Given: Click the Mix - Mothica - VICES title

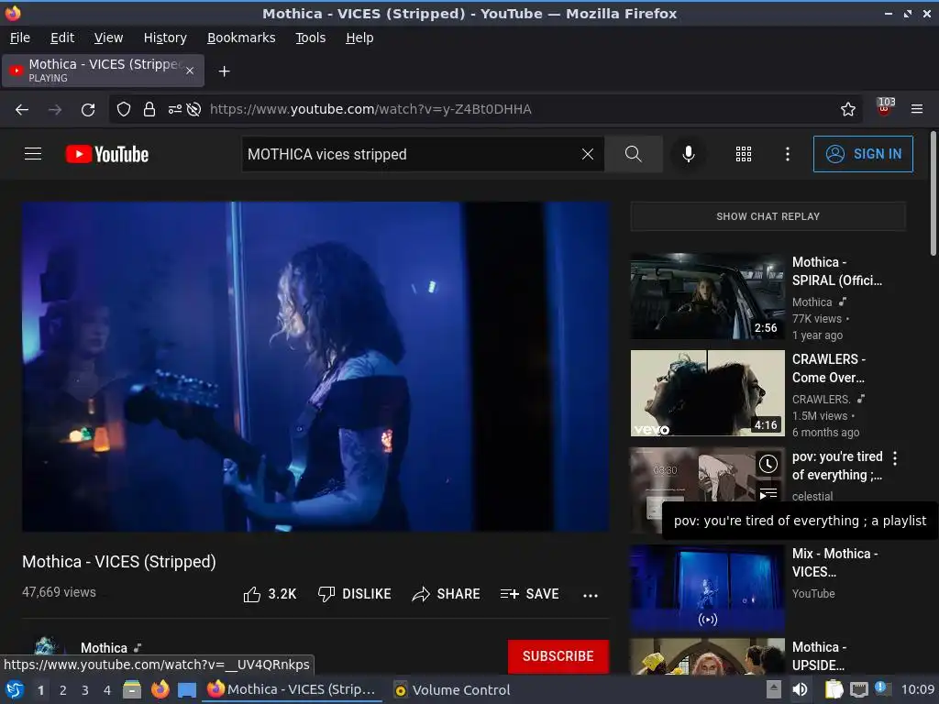Looking at the screenshot, I should (834, 563).
